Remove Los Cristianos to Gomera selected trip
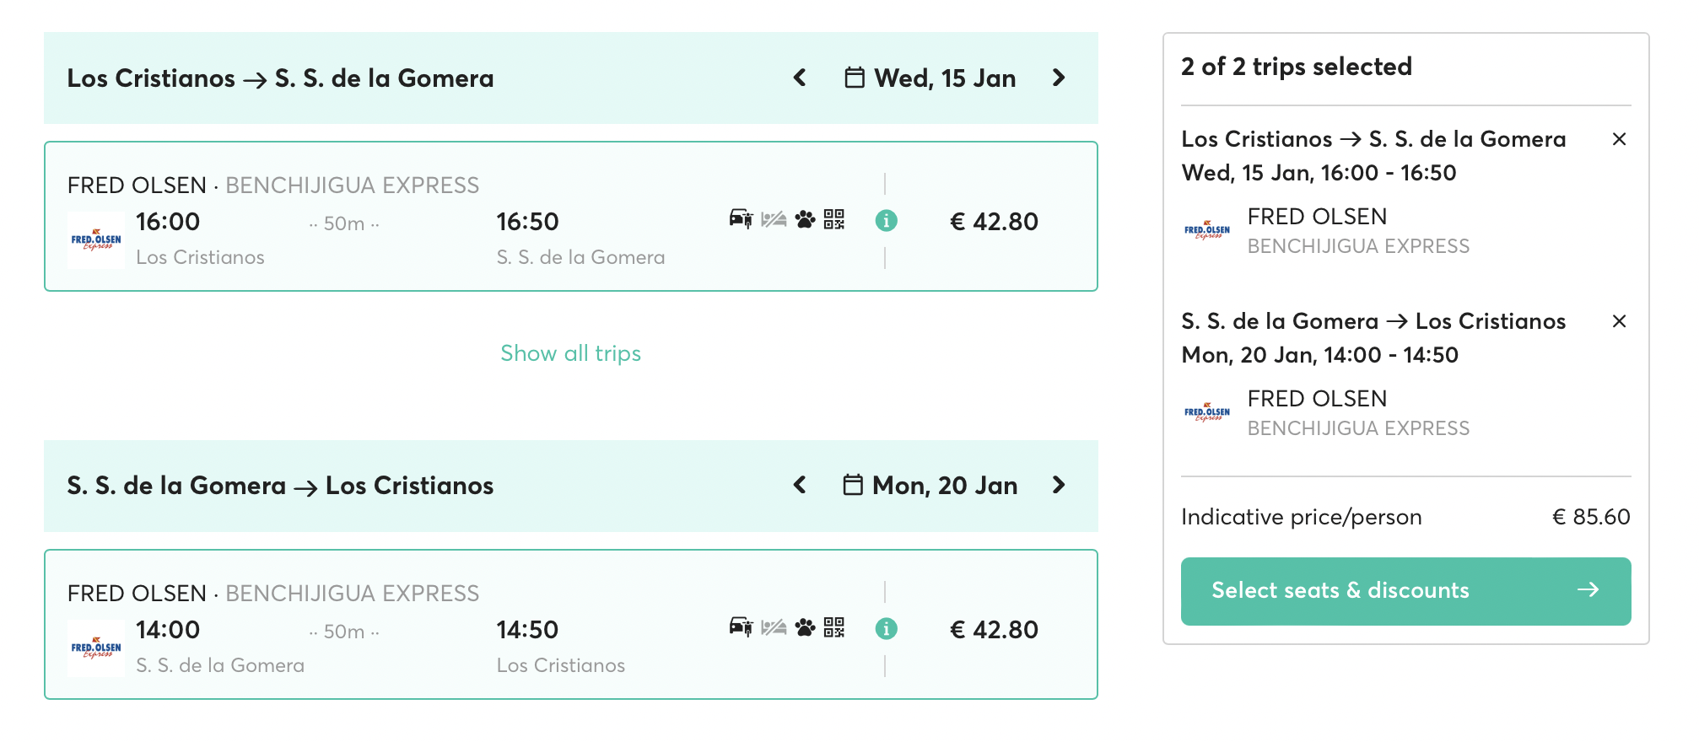This screenshot has height=742, width=1699. (x=1619, y=139)
